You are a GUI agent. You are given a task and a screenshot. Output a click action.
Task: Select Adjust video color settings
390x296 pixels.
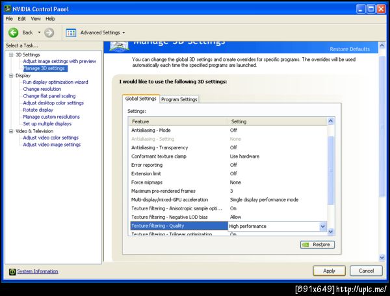(51, 138)
